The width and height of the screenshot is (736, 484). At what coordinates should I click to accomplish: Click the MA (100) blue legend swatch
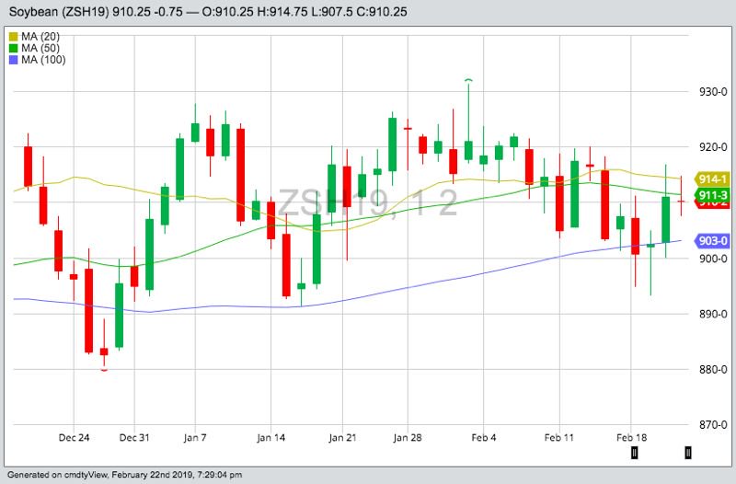13,60
